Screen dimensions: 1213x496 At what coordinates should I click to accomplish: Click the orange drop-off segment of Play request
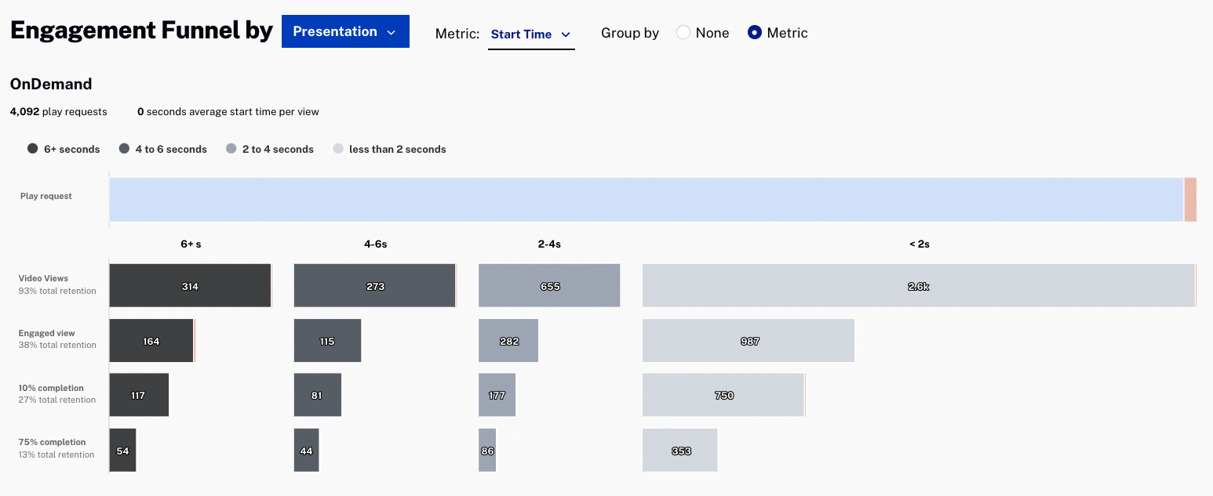[x=1190, y=200]
